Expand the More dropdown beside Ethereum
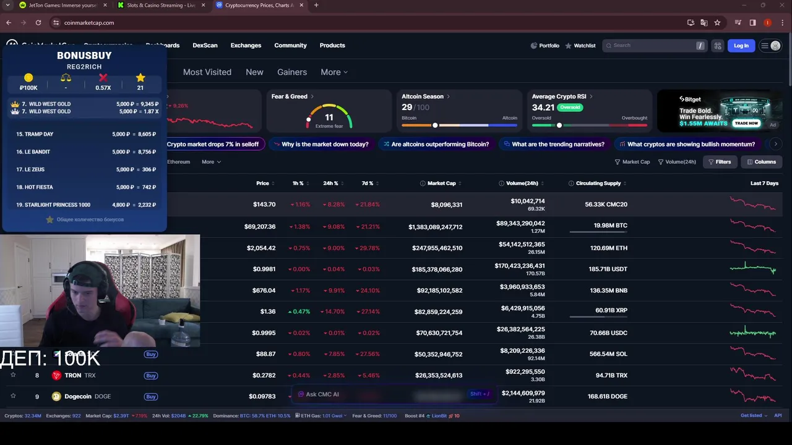 pyautogui.click(x=211, y=162)
